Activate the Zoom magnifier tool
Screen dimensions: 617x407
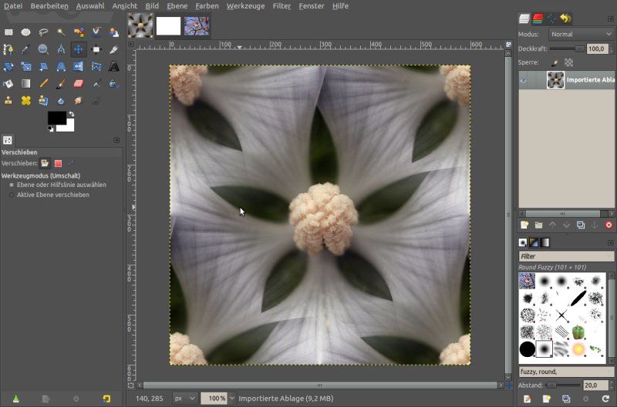click(x=43, y=49)
